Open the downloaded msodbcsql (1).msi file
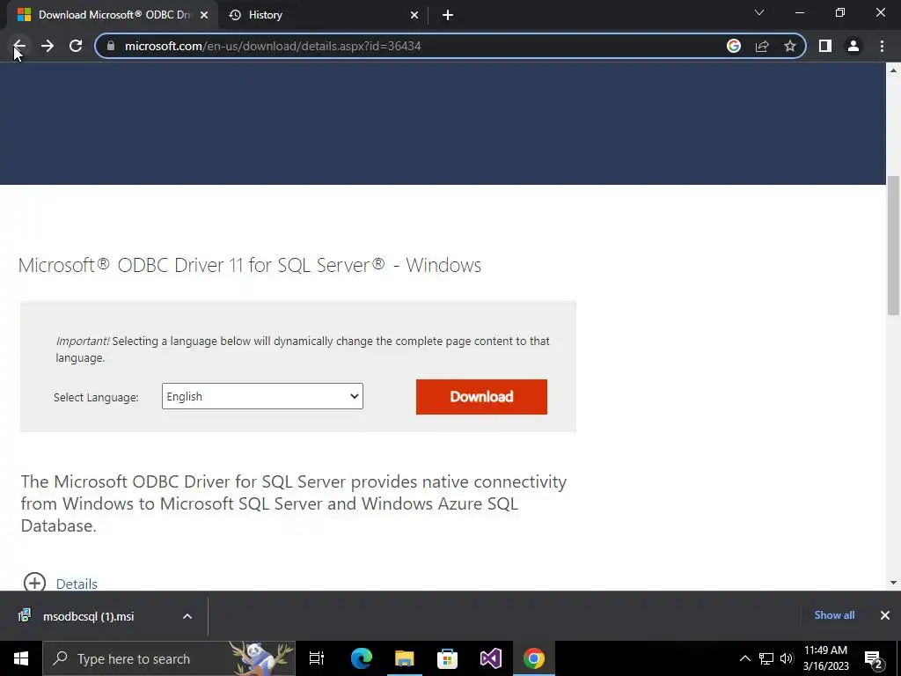The width and height of the screenshot is (901, 676). (x=88, y=616)
